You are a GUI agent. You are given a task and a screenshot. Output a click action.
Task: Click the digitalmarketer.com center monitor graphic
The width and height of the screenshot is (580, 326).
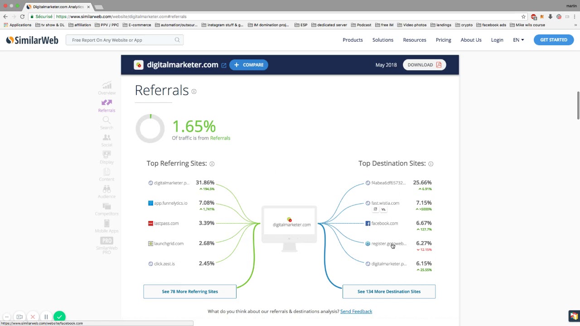(x=289, y=229)
